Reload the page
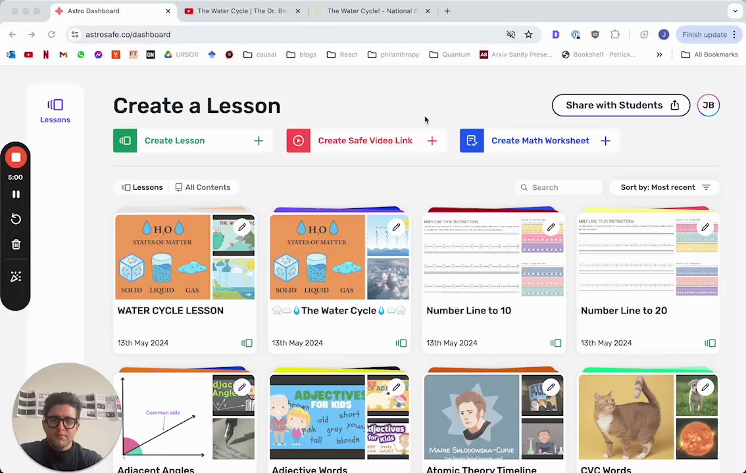Image resolution: width=746 pixels, height=473 pixels. [51, 34]
